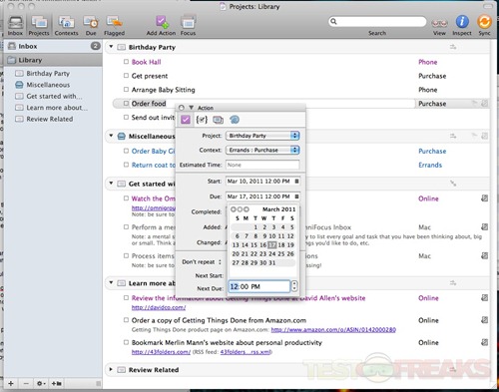Open the 43folders.com link
The height and width of the screenshot is (392, 499).
pos(161,352)
